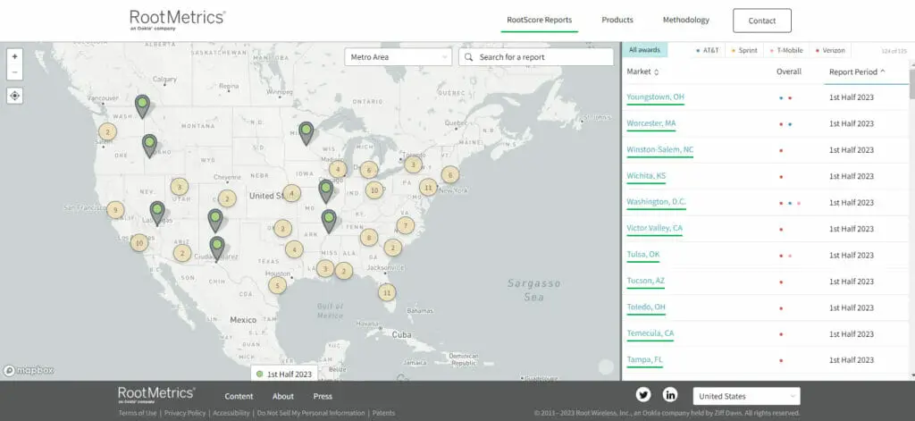Select the map pin in eastern Washington
The width and height of the screenshot is (915, 421).
point(142,106)
